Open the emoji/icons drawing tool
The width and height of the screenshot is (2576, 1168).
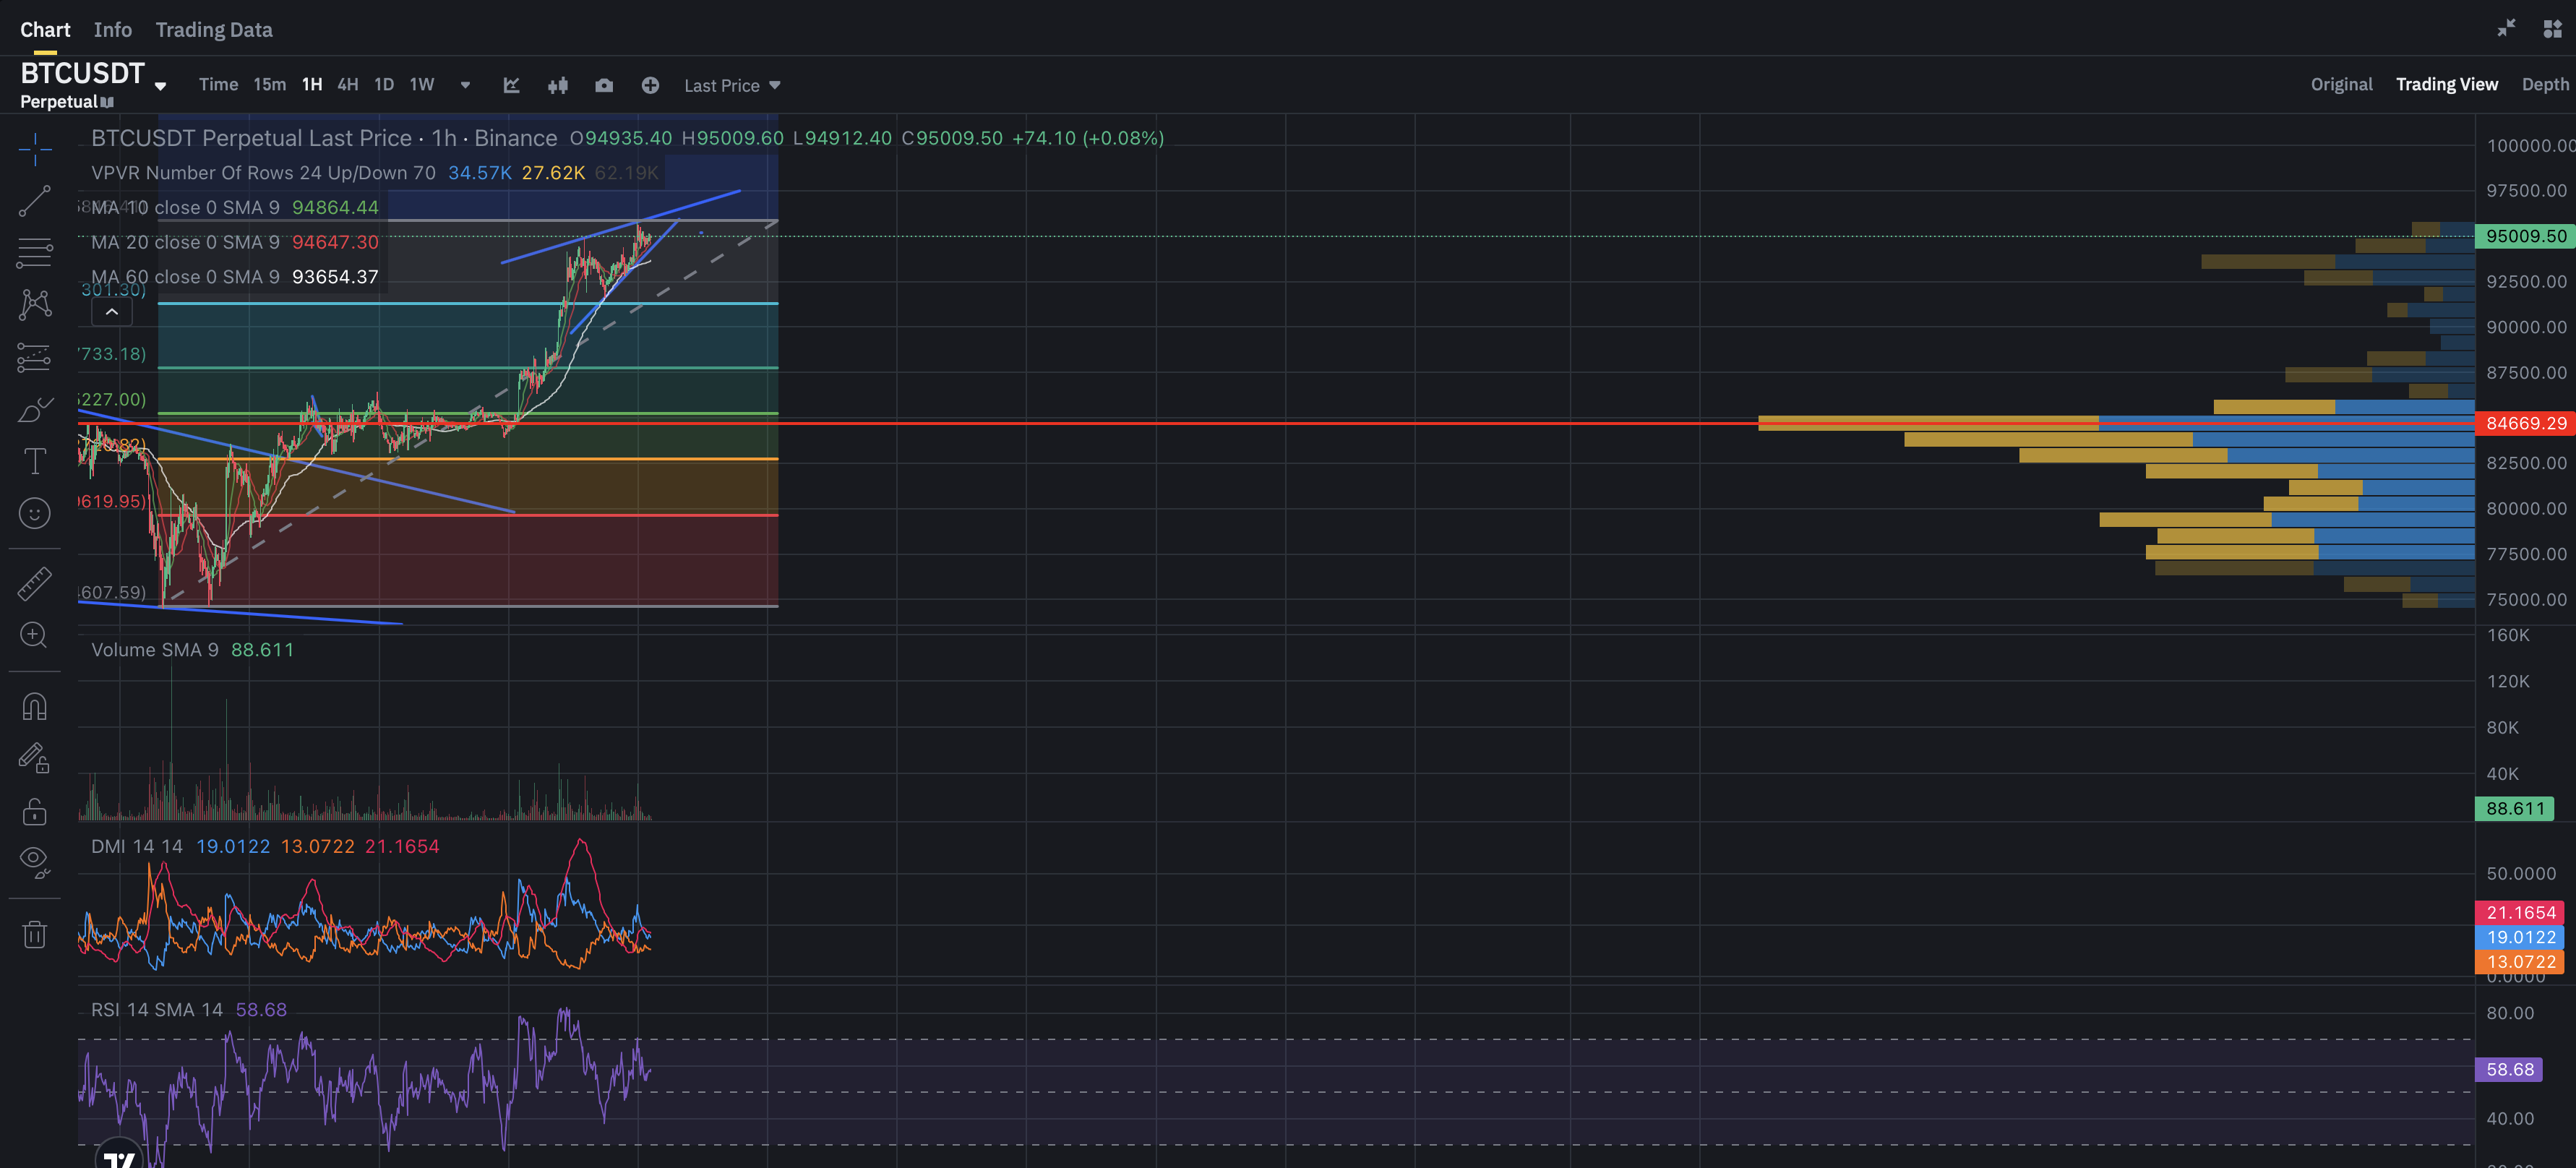pos(34,513)
